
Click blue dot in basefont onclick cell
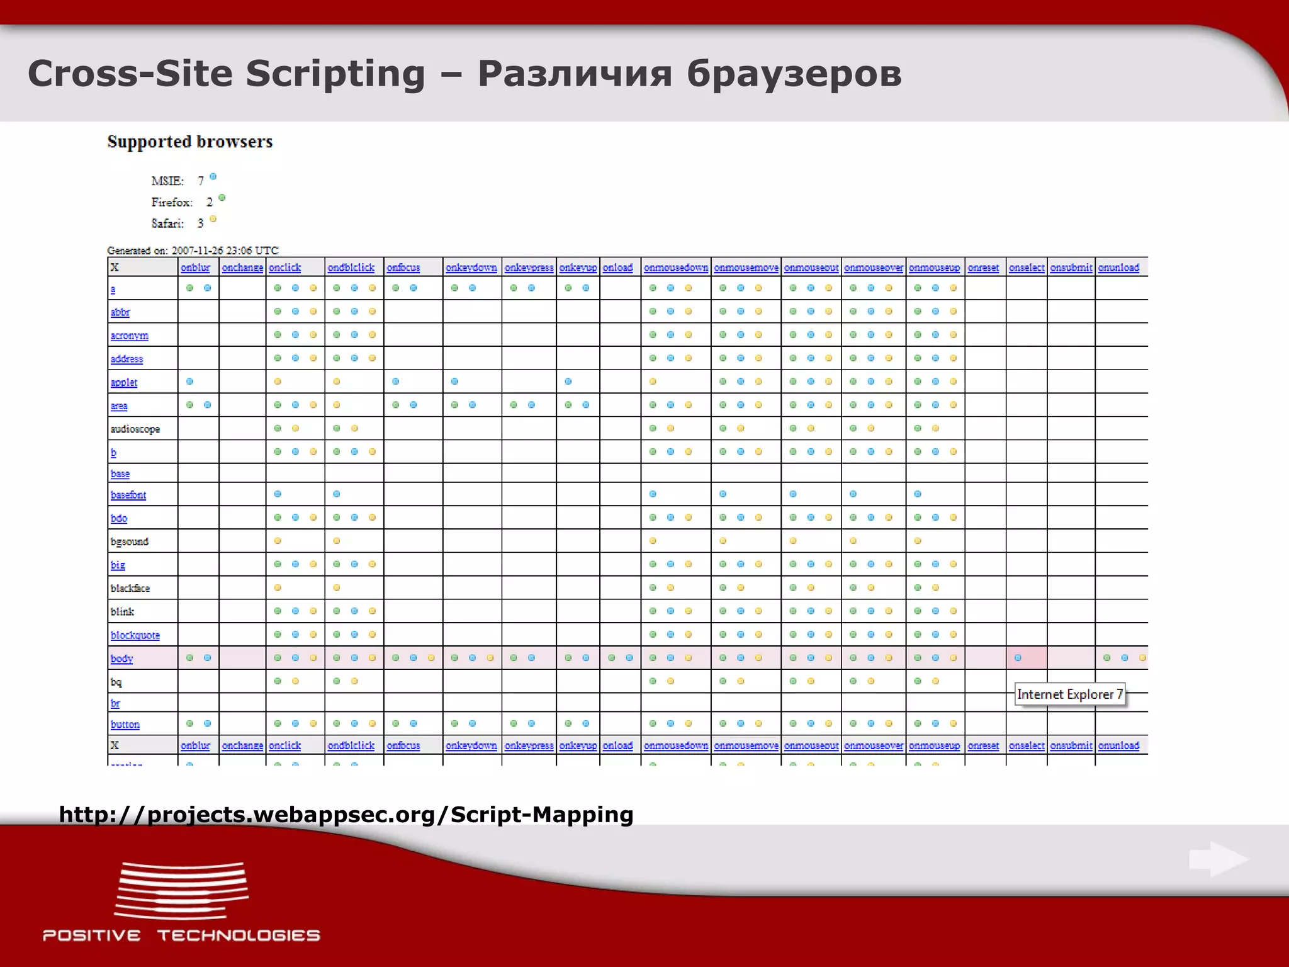pyautogui.click(x=278, y=494)
